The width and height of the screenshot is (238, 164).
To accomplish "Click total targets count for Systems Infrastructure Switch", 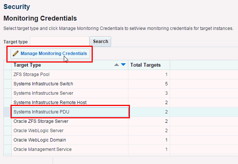I will point(166,84).
